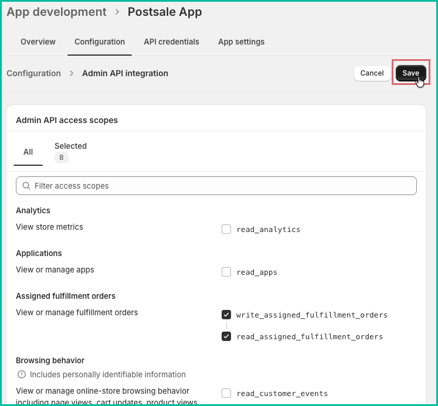Select the Configuration tab

(x=100, y=42)
